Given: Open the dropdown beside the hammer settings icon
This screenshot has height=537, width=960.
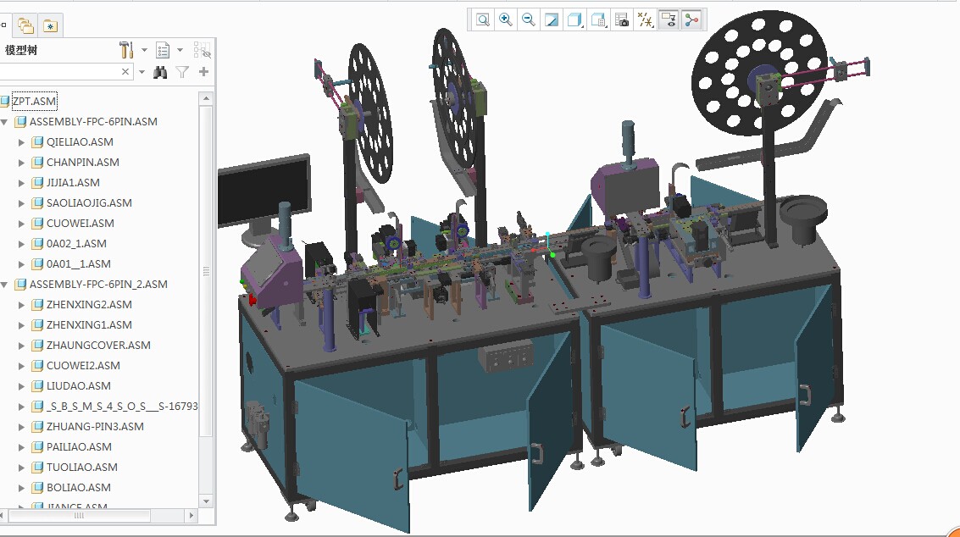Looking at the screenshot, I should coord(144,50).
